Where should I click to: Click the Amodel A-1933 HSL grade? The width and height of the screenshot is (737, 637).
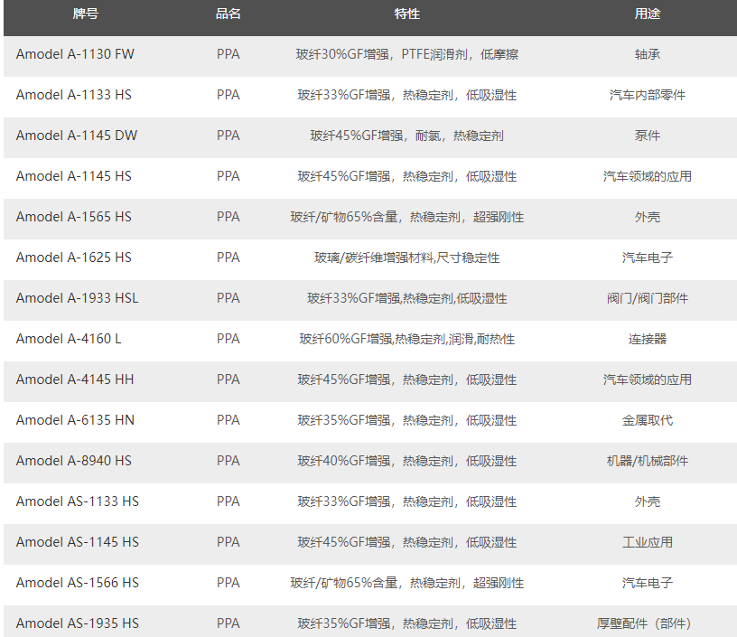tap(78, 298)
